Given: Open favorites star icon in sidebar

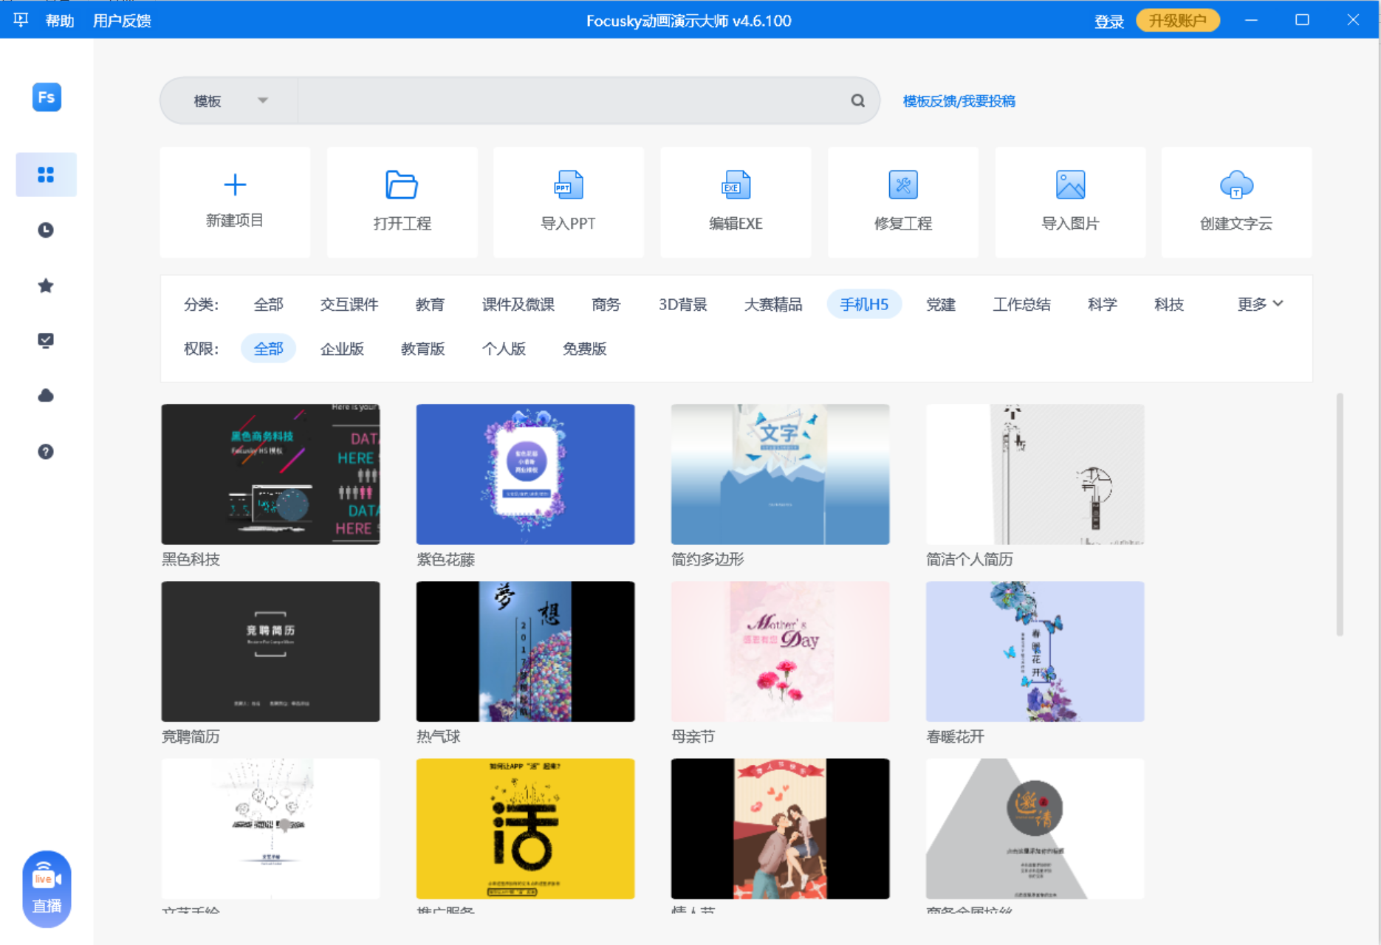Looking at the screenshot, I should (x=46, y=286).
